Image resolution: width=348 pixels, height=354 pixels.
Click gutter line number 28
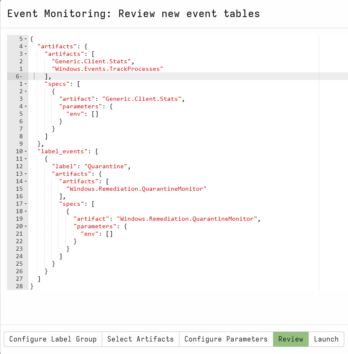tap(19, 286)
